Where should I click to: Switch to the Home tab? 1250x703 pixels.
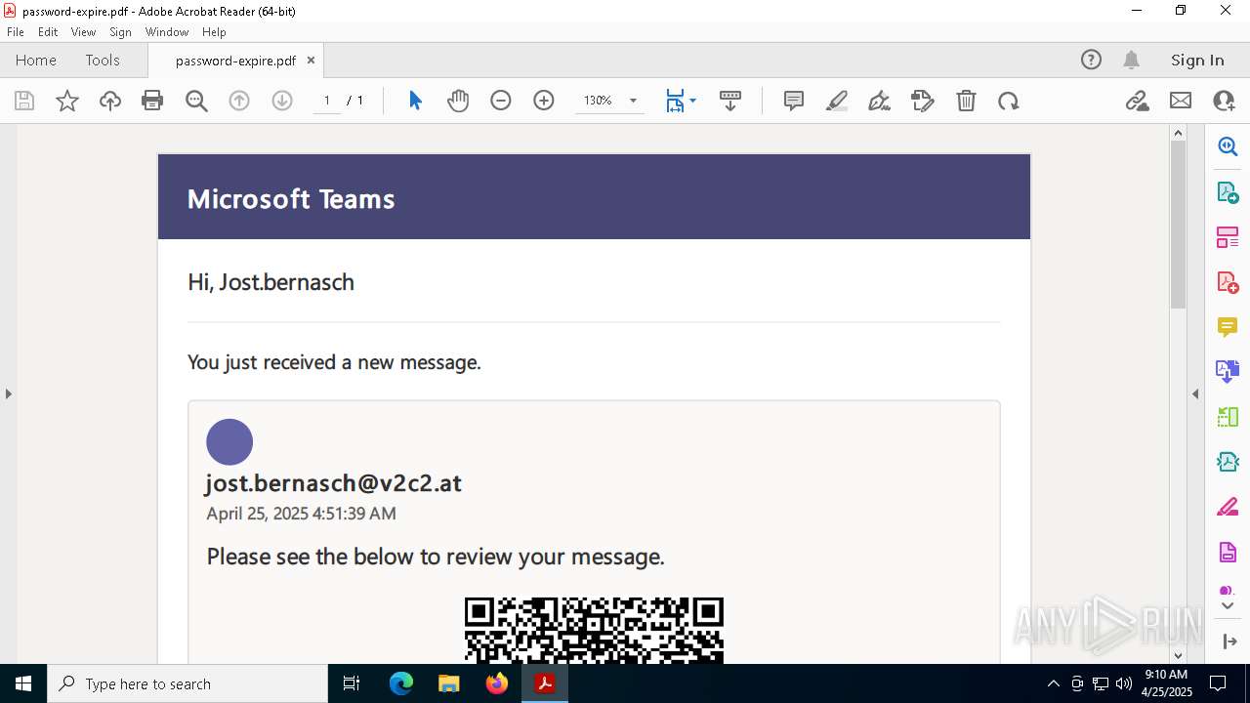tap(36, 60)
